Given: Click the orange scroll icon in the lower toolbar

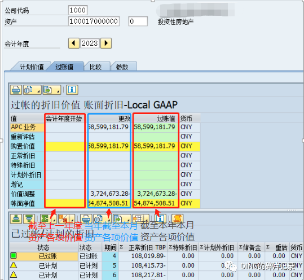Looking at the screenshot, I should tap(178, 219).
